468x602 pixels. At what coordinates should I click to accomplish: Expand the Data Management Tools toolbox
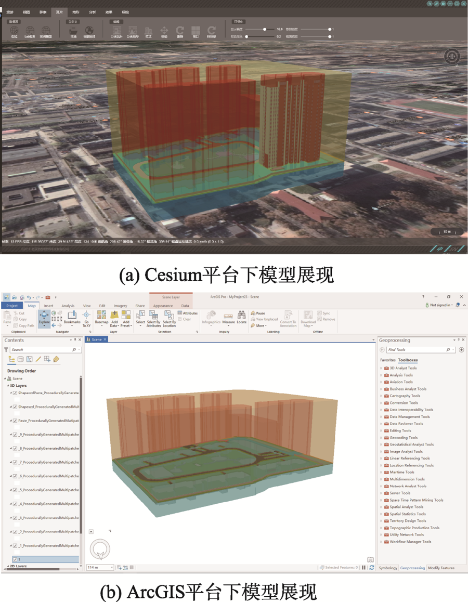(381, 416)
